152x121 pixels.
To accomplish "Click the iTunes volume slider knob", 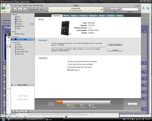I will (x=39, y=10).
